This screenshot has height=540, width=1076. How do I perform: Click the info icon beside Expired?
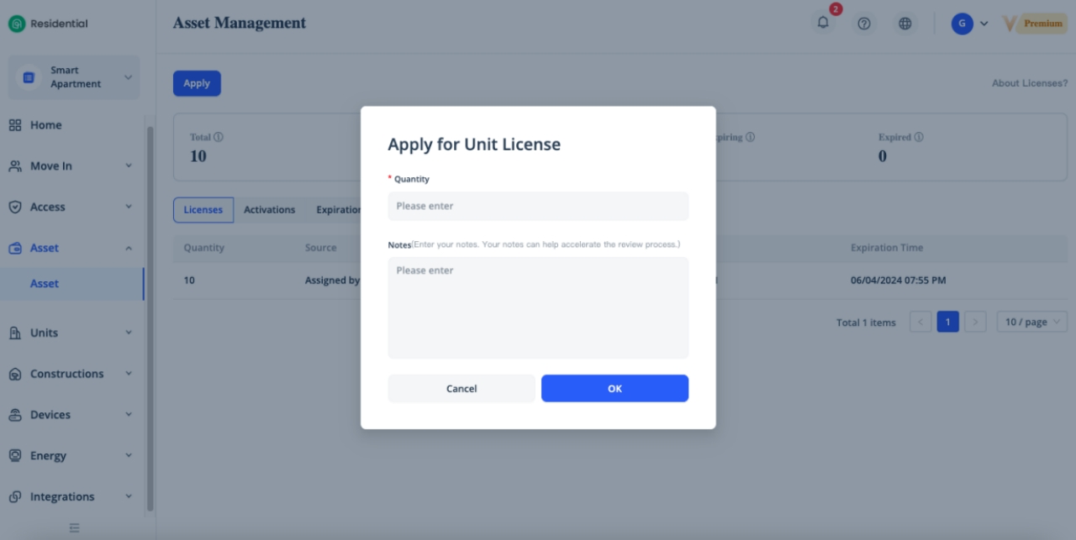[919, 137]
